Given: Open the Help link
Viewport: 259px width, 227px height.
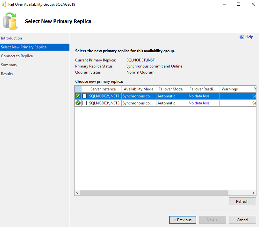Looking at the screenshot, I should pos(249,37).
